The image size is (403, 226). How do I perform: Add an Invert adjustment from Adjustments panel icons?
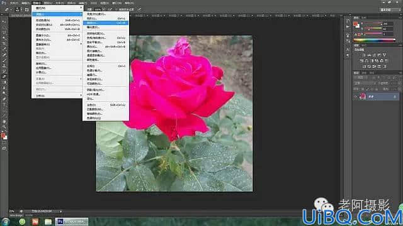[x=364, y=67]
